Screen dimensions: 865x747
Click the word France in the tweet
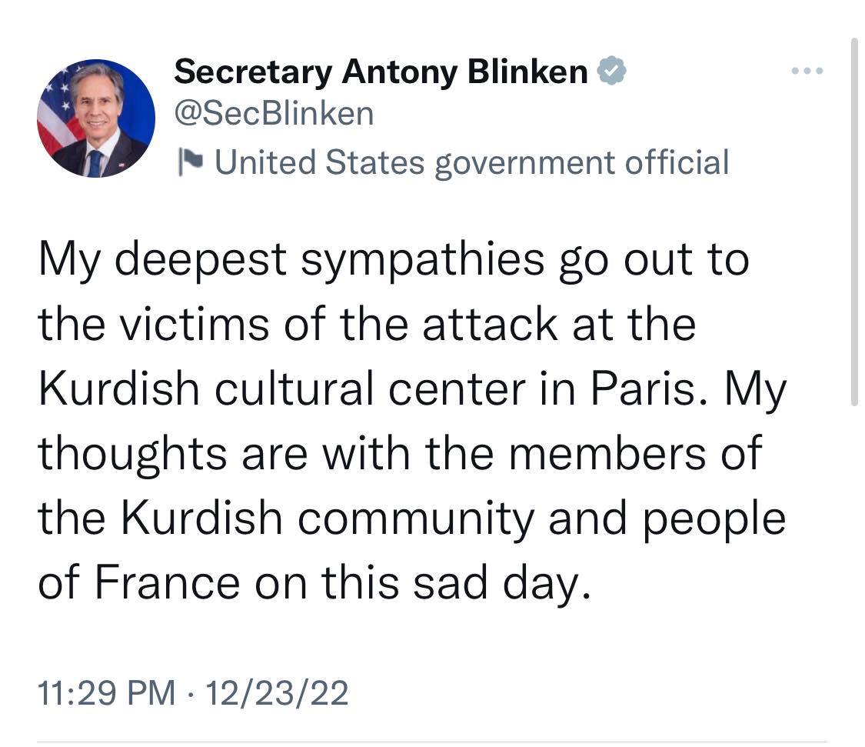(x=168, y=582)
